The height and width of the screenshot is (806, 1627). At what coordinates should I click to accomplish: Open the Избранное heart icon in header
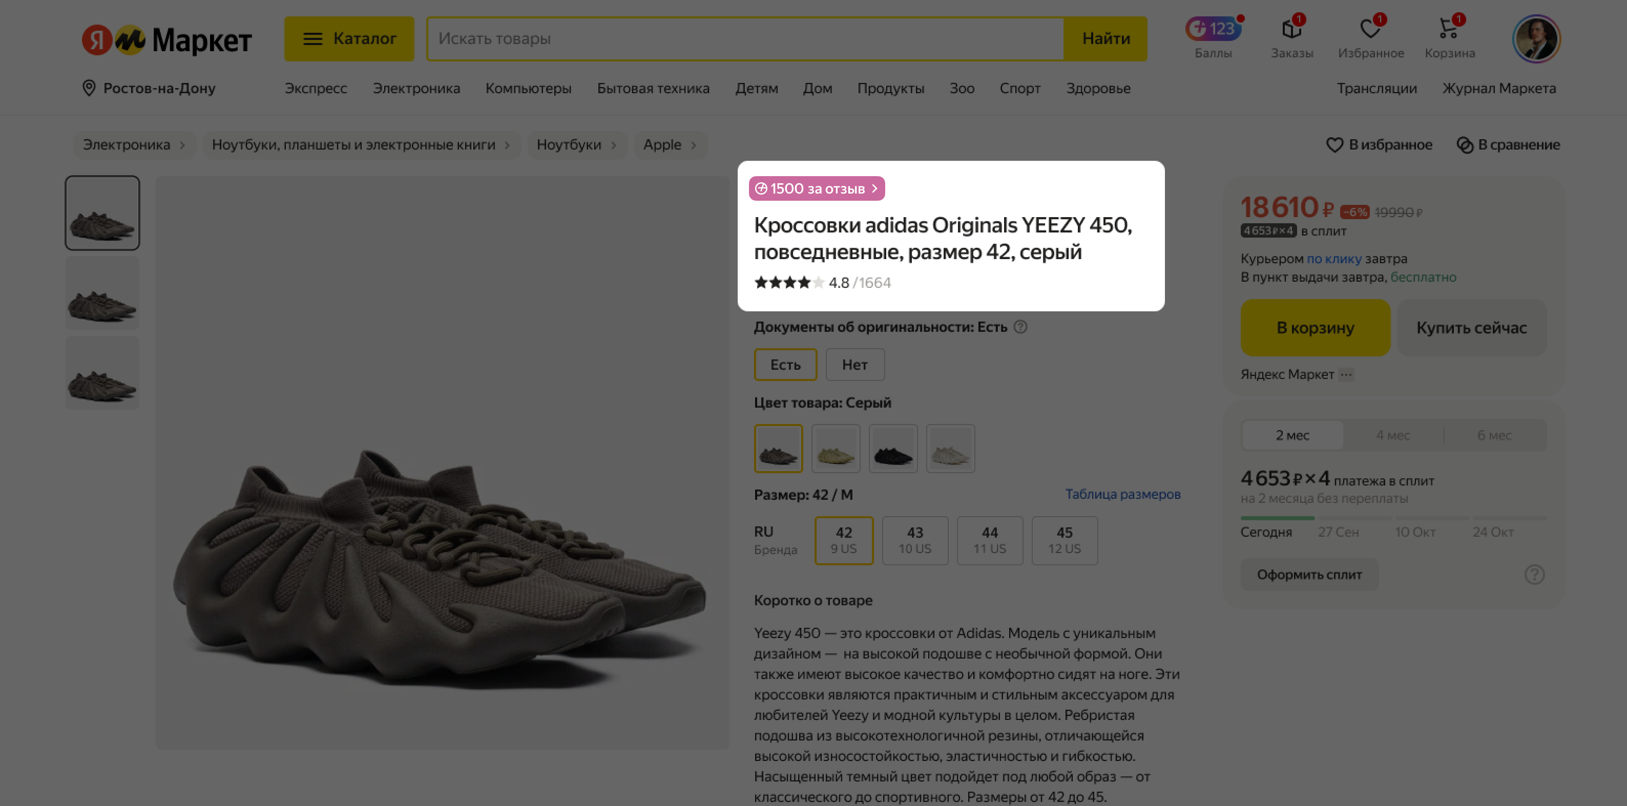pos(1370,30)
